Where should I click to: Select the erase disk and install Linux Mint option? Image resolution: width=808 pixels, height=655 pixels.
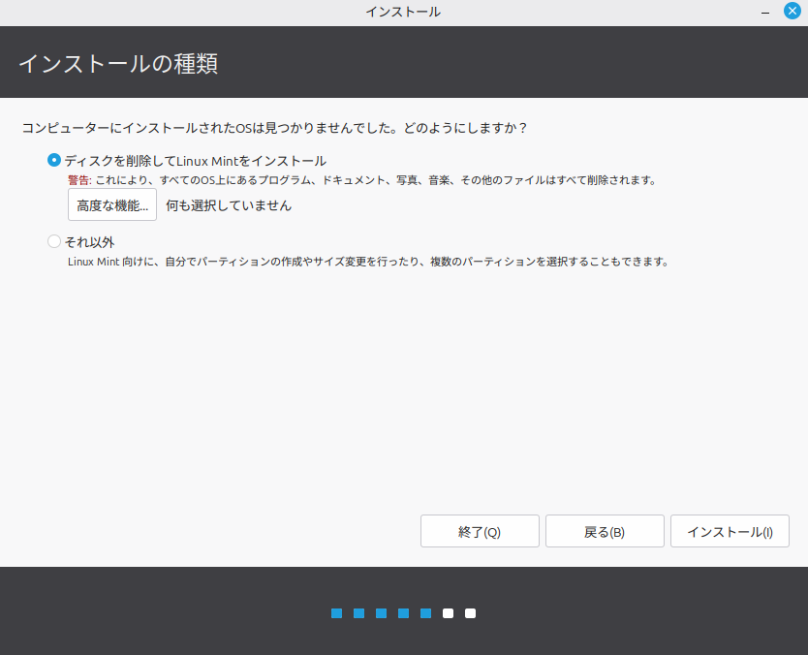point(54,161)
